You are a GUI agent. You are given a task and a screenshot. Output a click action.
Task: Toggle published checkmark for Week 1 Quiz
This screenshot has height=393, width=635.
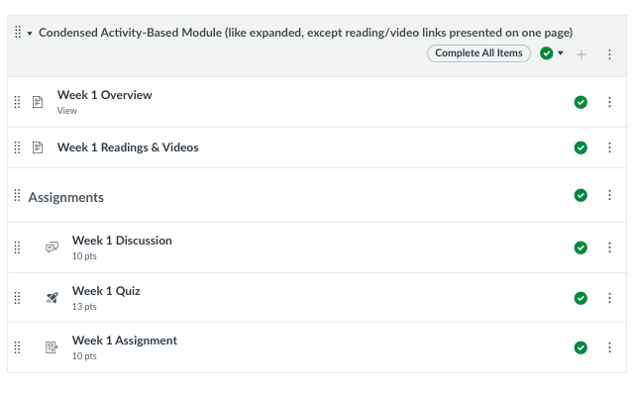pos(581,298)
